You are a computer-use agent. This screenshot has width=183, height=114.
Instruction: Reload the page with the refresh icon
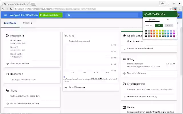11,9
